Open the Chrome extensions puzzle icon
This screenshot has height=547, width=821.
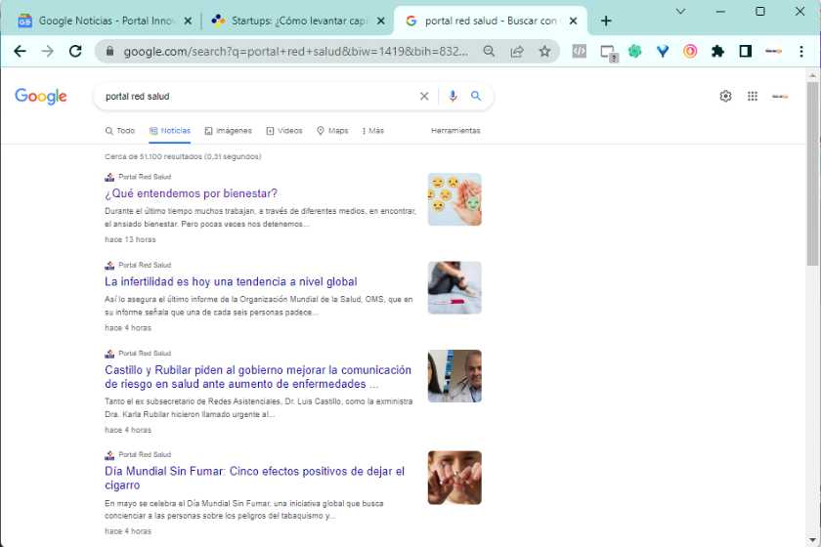point(717,52)
